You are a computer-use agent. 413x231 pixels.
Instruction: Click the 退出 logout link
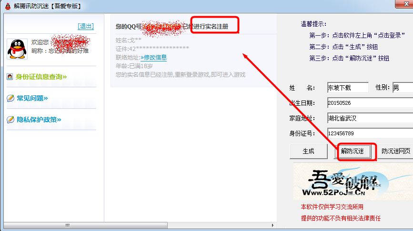[86, 26]
